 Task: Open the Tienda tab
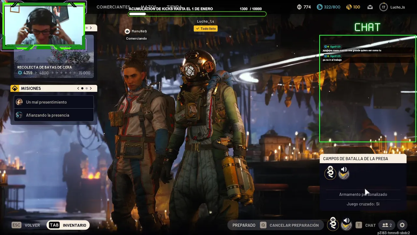pyautogui.click(x=175, y=7)
